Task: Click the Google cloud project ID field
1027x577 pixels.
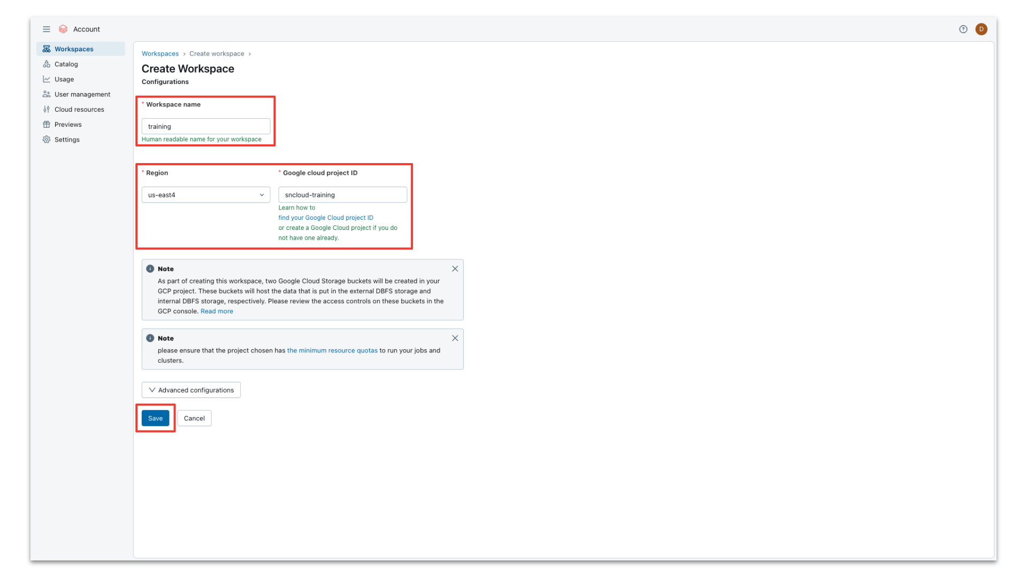Action: (x=342, y=195)
